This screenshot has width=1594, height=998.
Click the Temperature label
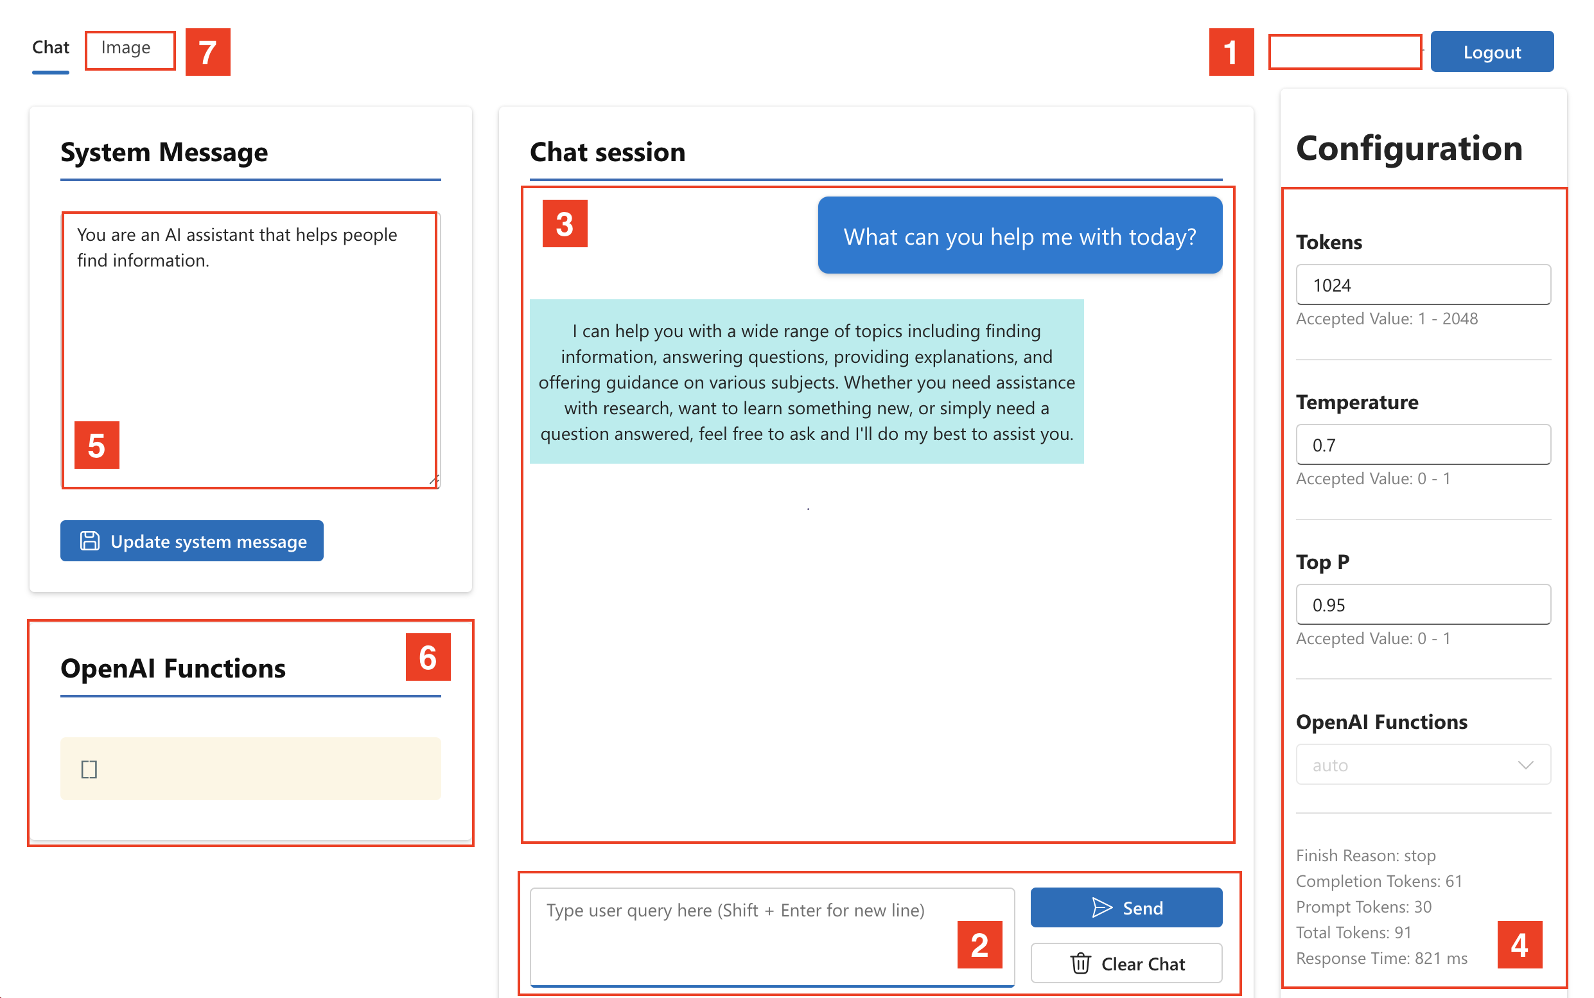pyautogui.click(x=1356, y=401)
